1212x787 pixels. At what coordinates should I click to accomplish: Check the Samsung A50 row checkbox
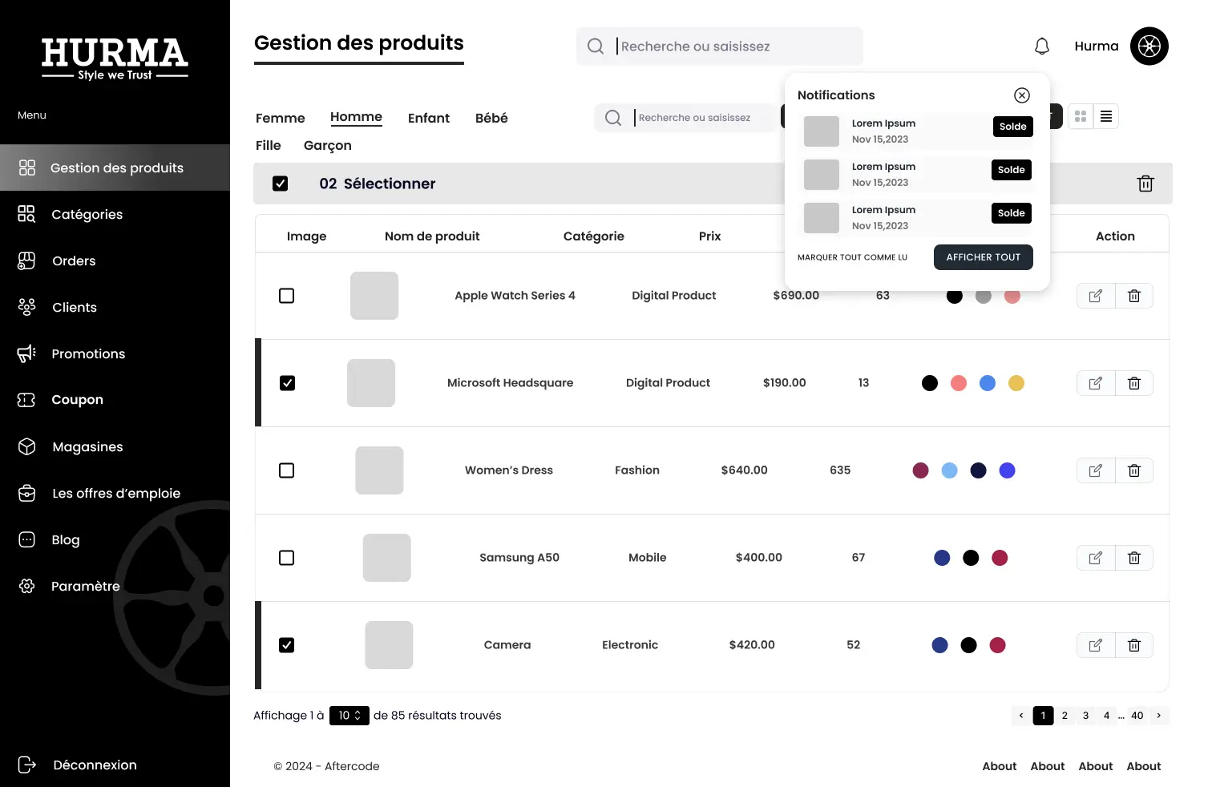pyautogui.click(x=286, y=558)
